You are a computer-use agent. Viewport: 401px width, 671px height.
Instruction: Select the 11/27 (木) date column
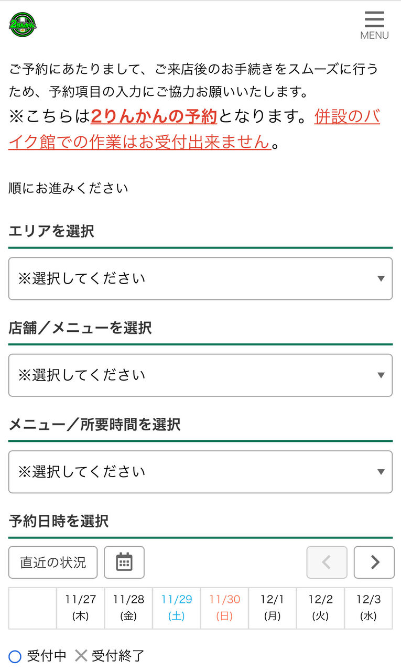coord(81,608)
